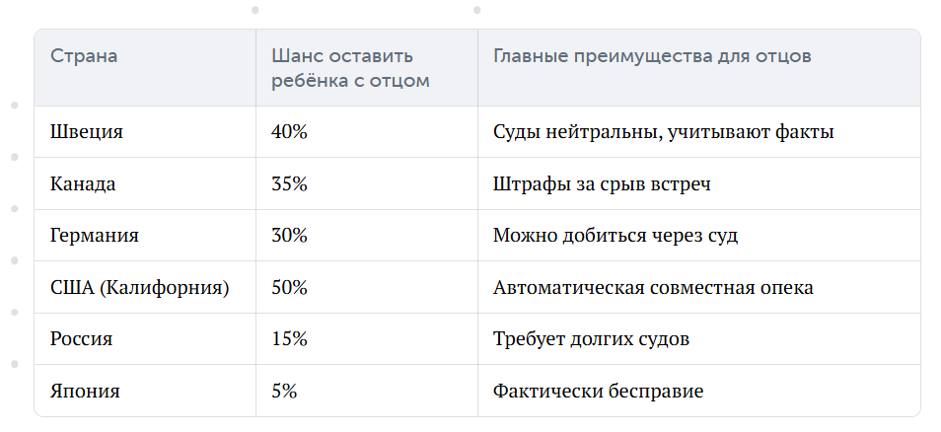This screenshot has height=432, width=941.
Task: Click the 'Страна' column header
Action: 84,56
